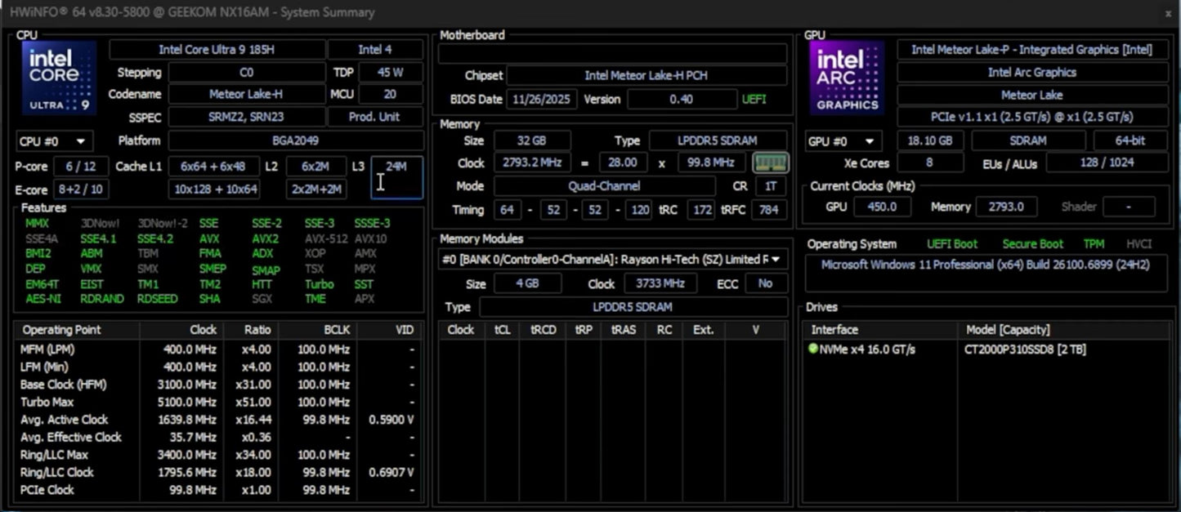Click the memory Clock 2793.2 MHz field

point(532,163)
